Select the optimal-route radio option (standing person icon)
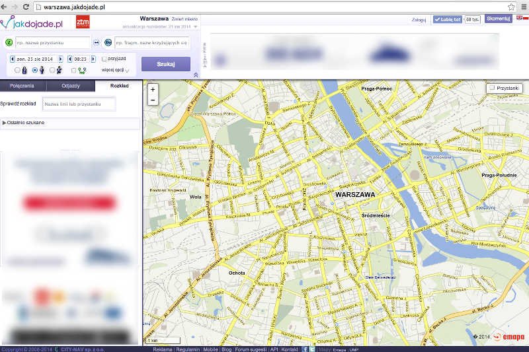The image size is (529, 352). (x=34, y=70)
